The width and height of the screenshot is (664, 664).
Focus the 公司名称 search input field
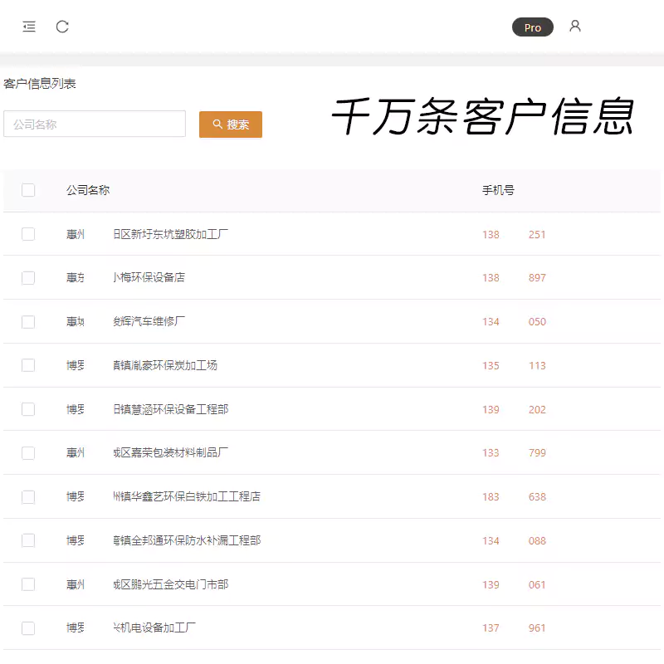(95, 124)
